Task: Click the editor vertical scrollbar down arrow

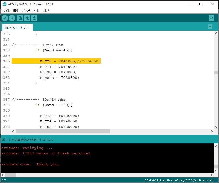Action: 216,127
